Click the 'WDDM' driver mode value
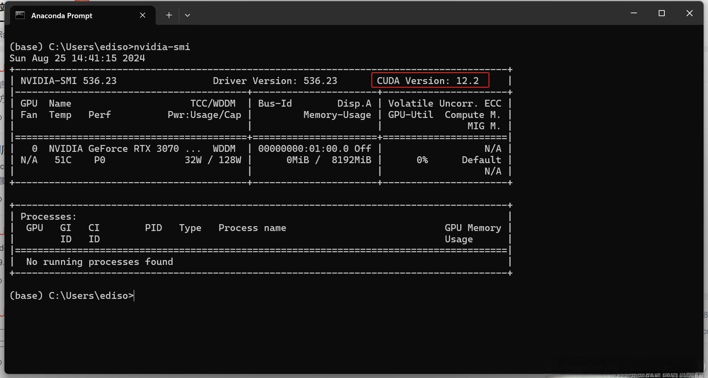This screenshot has height=378, width=708. point(224,149)
